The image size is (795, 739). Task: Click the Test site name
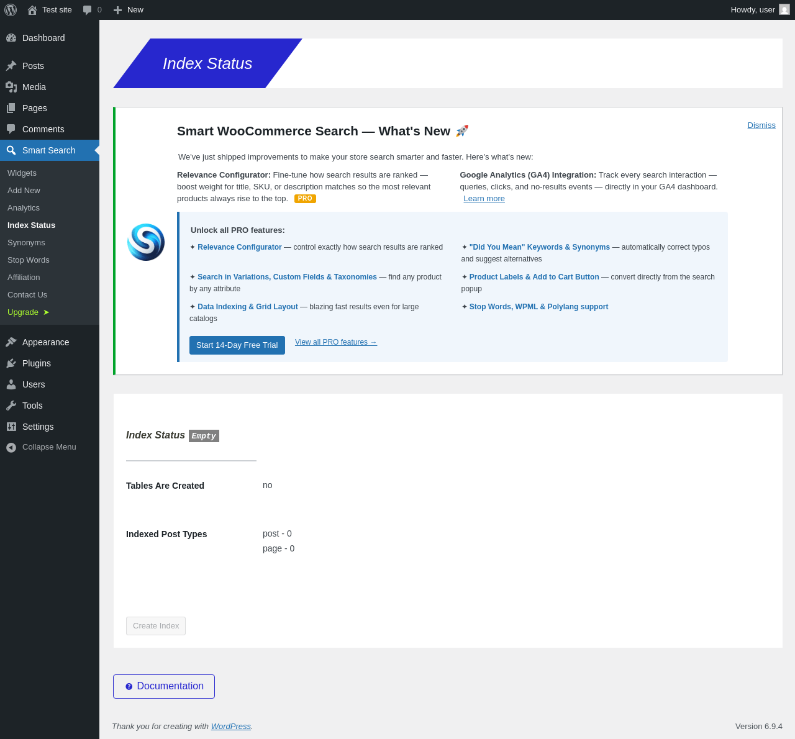(x=57, y=10)
